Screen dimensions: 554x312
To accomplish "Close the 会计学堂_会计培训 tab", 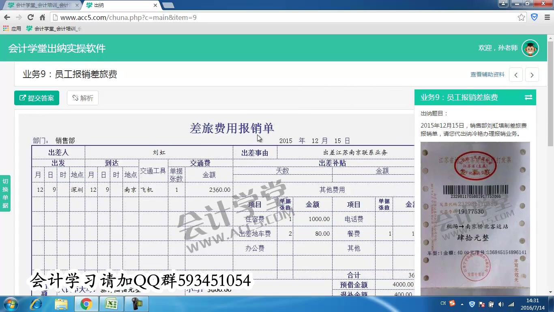I will 76,5.
